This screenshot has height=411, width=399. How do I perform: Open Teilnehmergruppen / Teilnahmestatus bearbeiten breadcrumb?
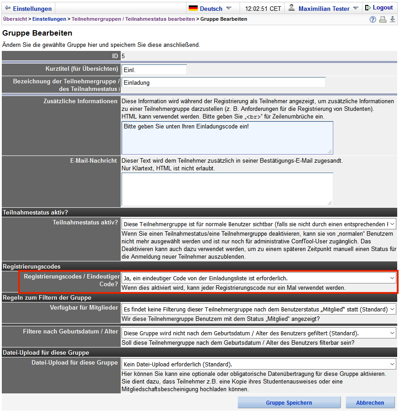pyautogui.click(x=133, y=19)
